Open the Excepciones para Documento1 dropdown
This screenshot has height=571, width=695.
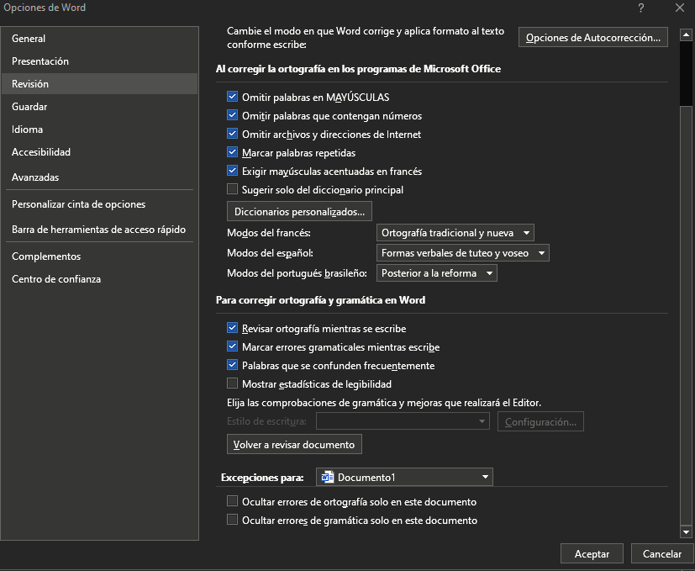tap(404, 478)
